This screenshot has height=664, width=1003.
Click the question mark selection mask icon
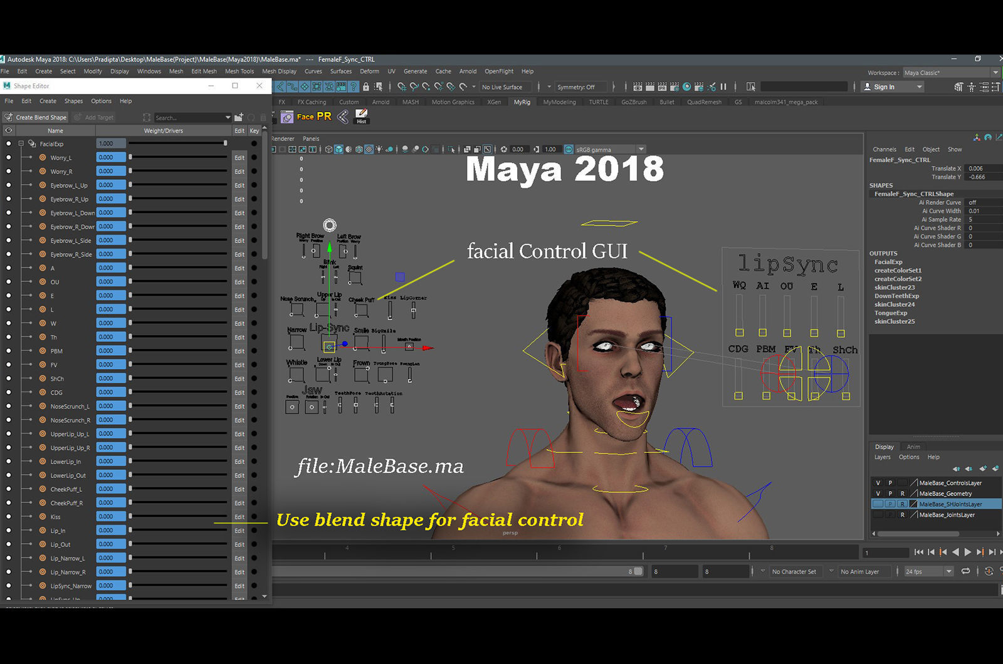tap(354, 87)
